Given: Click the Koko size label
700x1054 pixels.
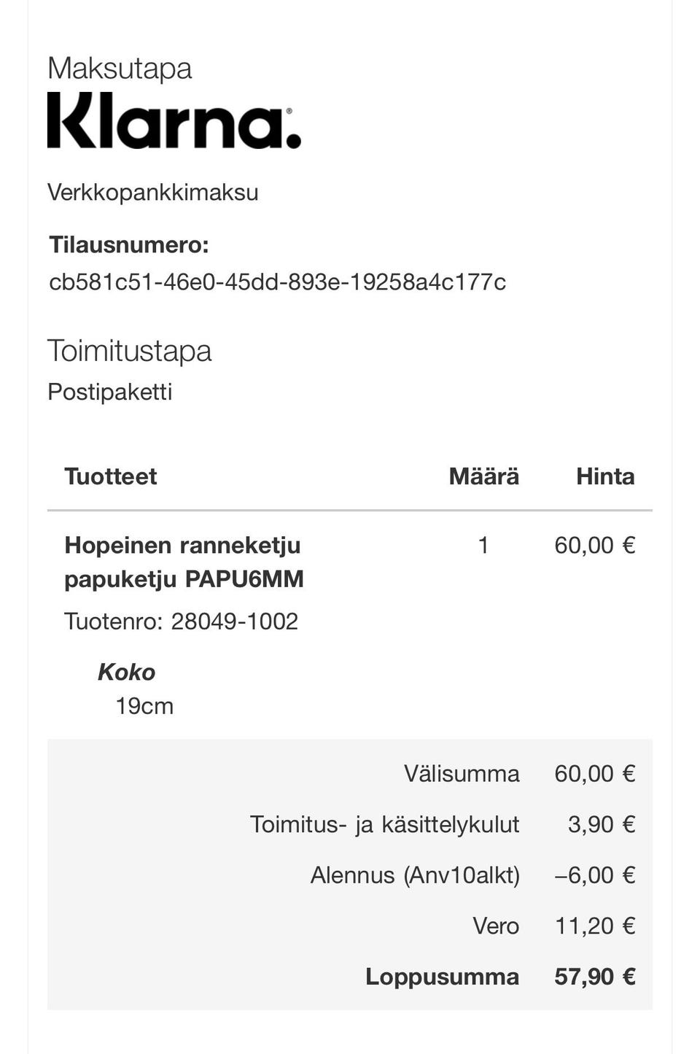Looking at the screenshot, I should (x=127, y=672).
